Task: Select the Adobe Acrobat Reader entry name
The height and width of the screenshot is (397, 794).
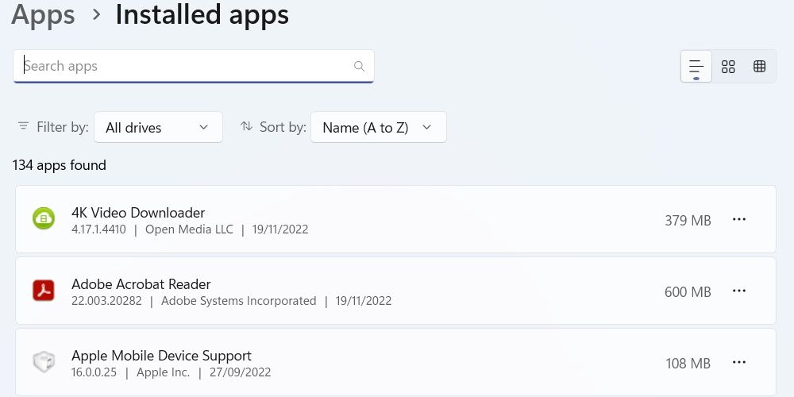Action: click(x=141, y=284)
